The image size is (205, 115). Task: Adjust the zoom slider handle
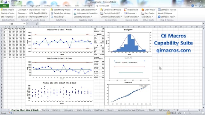[x=190, y=113]
